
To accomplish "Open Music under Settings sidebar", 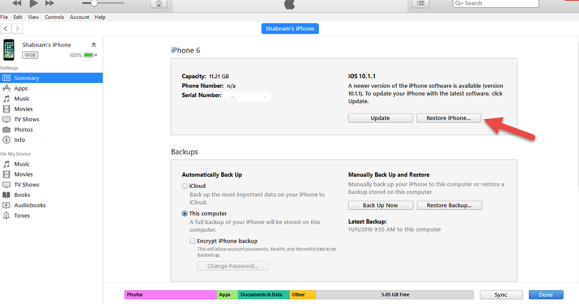I will click(52, 98).
